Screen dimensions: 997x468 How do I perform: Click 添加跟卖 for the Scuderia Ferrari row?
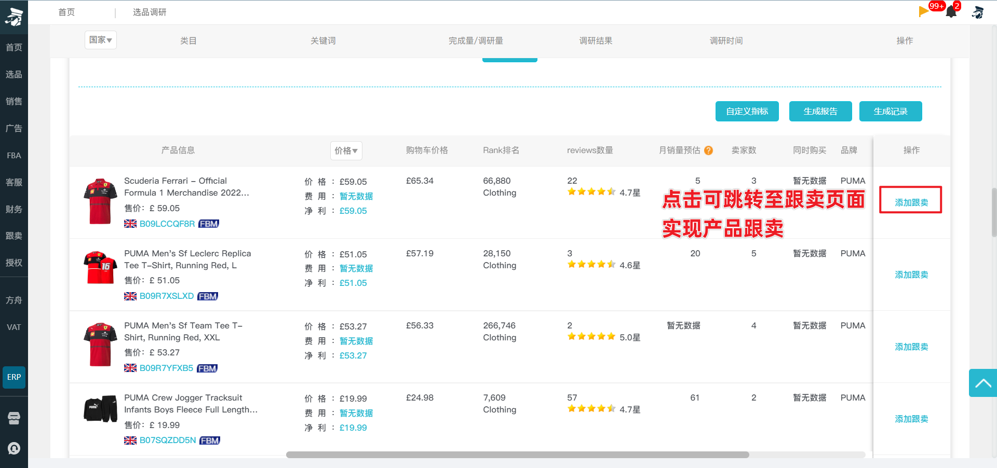tap(911, 202)
